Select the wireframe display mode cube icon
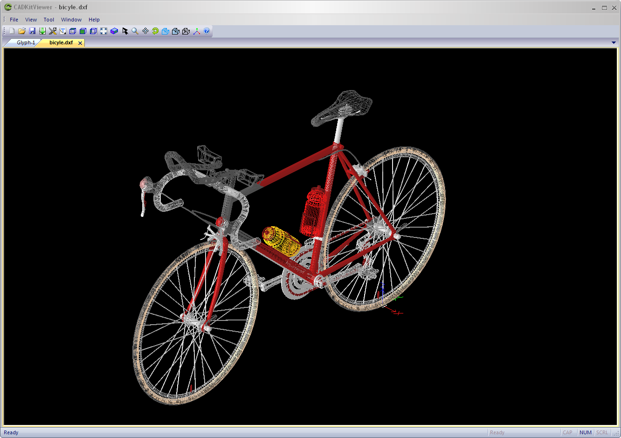The height and width of the screenshot is (438, 621). 73,31
